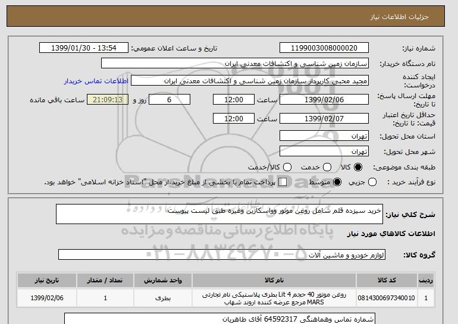Click response deadline date 1399/02/06 field
458x324 pixels.
coord(324,99)
